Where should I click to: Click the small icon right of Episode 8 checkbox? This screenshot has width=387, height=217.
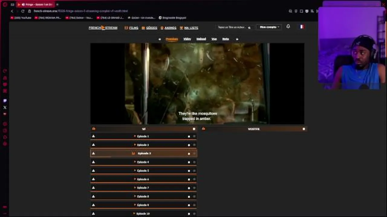point(194,197)
